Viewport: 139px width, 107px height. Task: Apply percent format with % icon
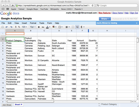19,27
